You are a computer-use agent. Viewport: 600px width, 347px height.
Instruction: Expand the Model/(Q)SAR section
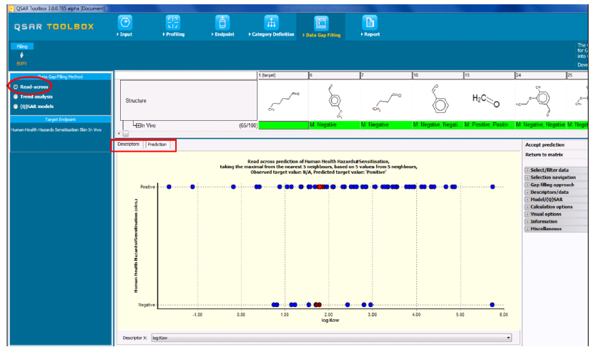pos(527,200)
